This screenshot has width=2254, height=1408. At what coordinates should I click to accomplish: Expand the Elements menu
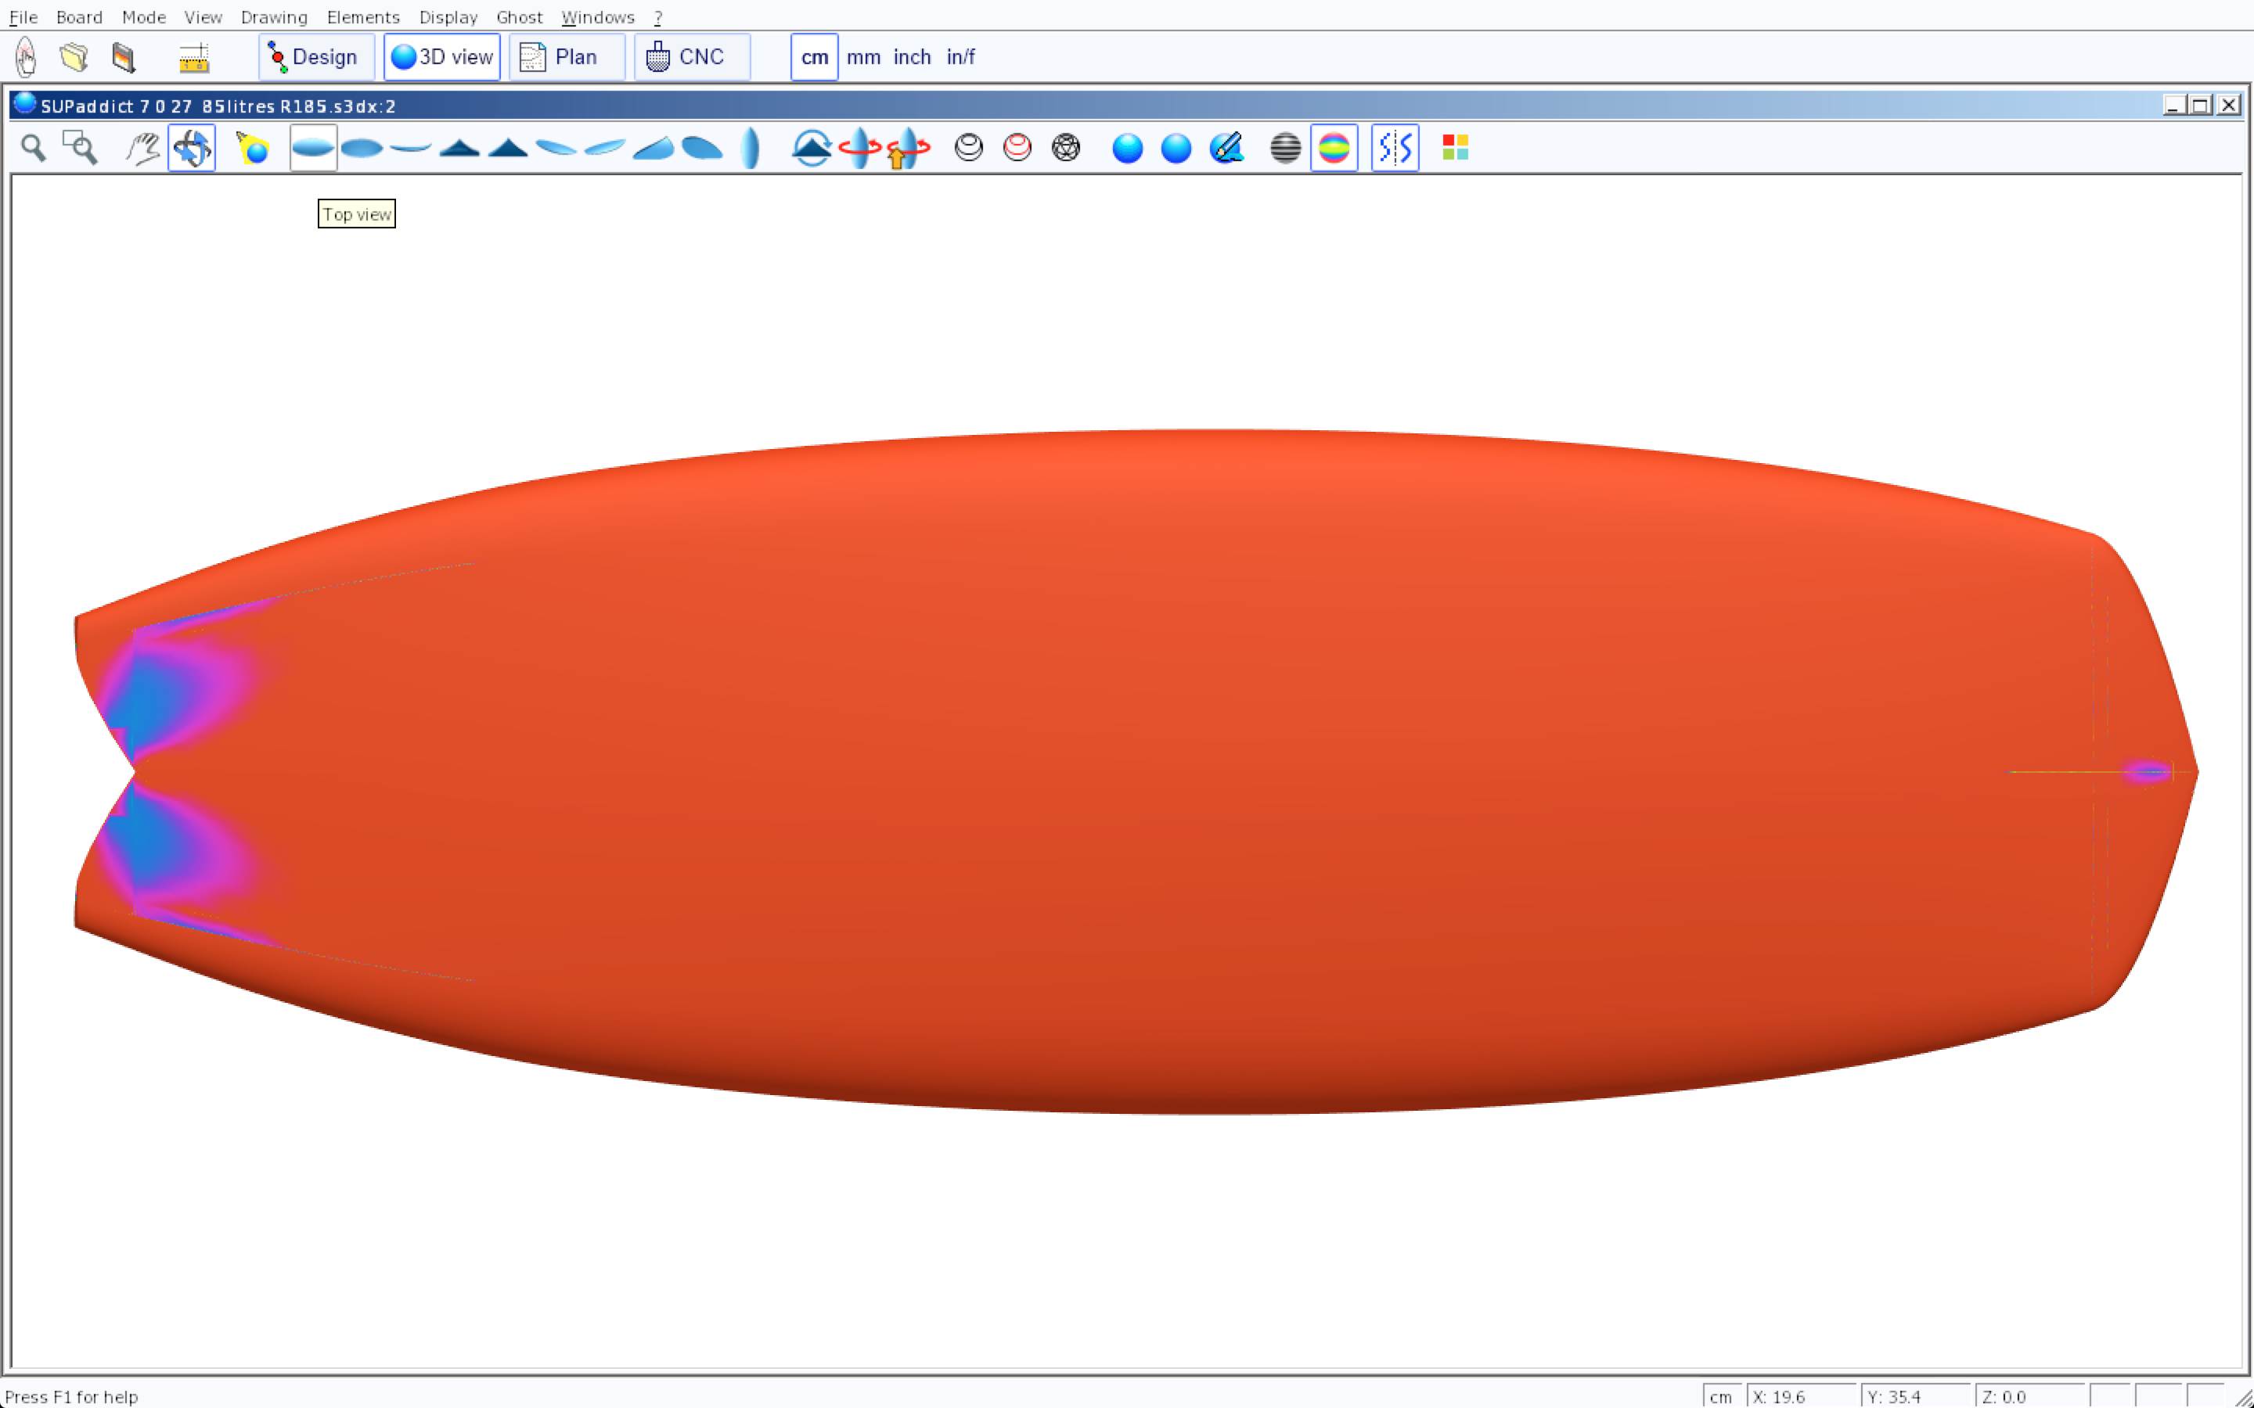tap(363, 16)
